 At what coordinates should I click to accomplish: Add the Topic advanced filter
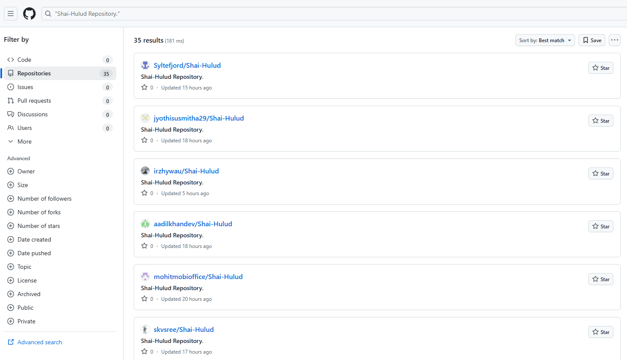pos(60,267)
